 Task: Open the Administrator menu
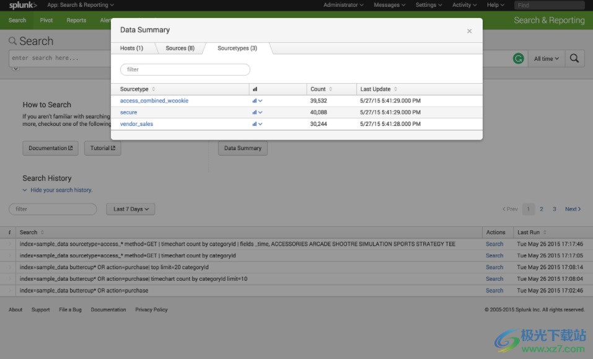[x=343, y=5]
